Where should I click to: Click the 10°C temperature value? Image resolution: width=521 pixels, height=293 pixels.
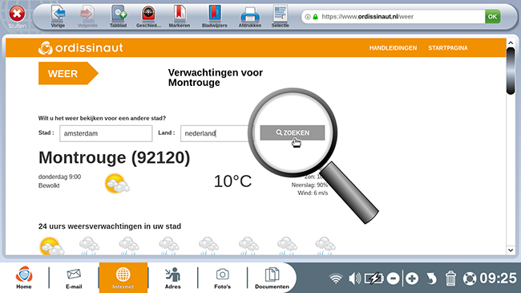tap(233, 181)
